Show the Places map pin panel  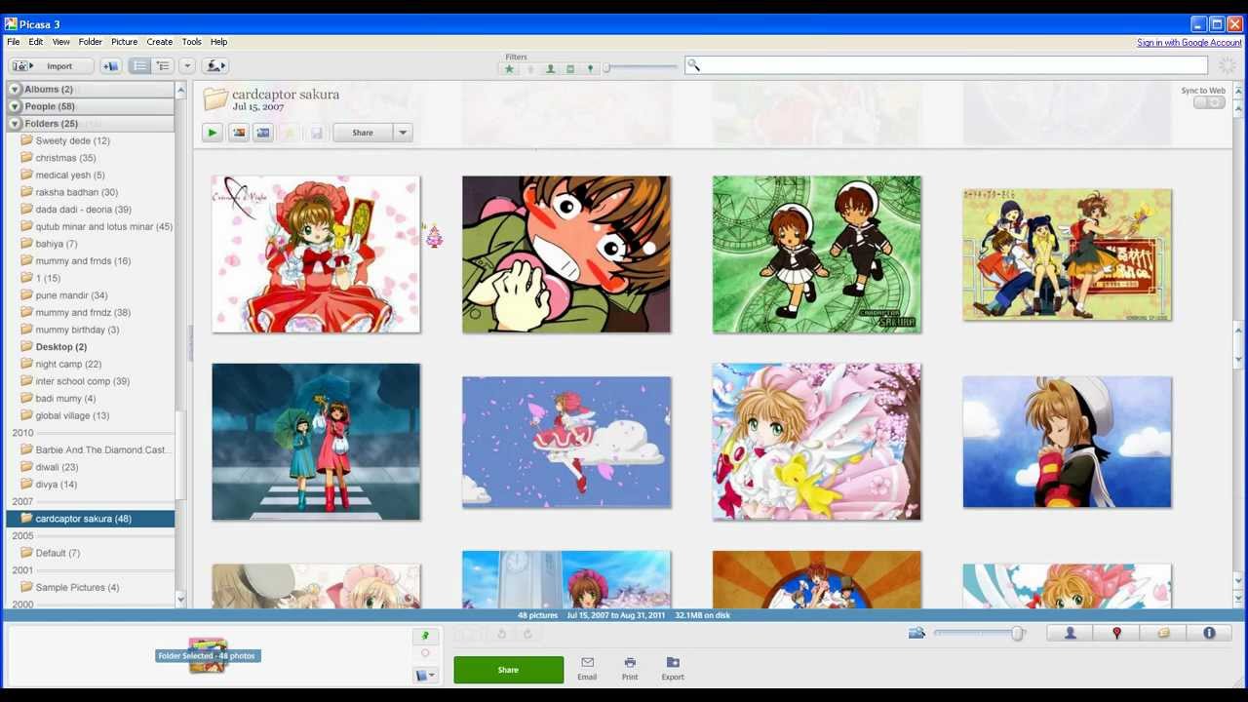click(x=1116, y=634)
